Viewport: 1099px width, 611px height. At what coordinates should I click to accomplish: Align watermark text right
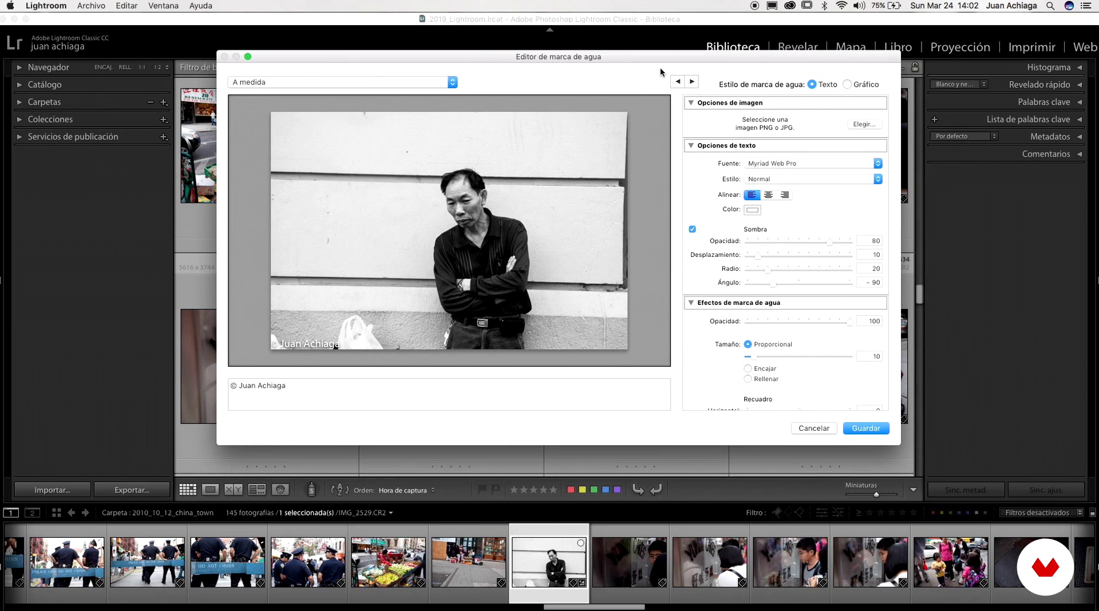(785, 195)
